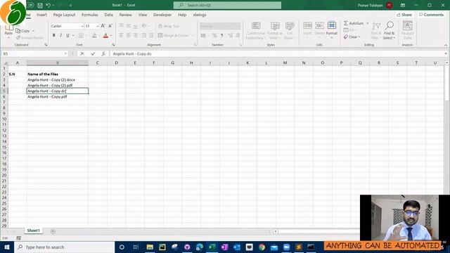Screen dimensions: 450x253
Task: Click the Copy button in Clipboard
Action: pos(23,31)
